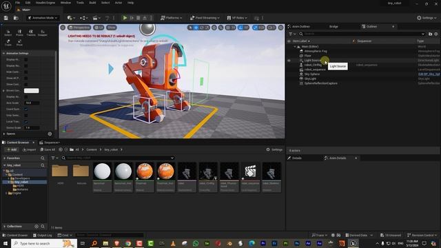Click Save All in Content Browser
Viewport: 441px width, 248px height.
pyautogui.click(x=48, y=150)
